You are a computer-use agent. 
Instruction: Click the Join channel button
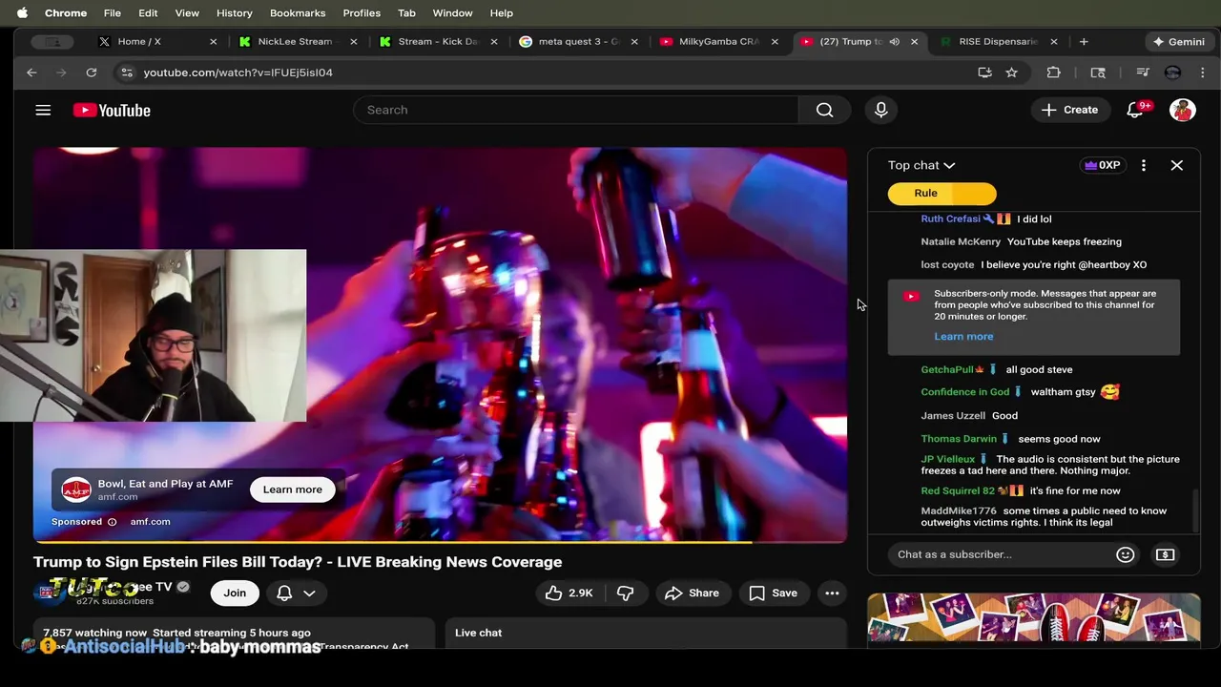pos(235,593)
